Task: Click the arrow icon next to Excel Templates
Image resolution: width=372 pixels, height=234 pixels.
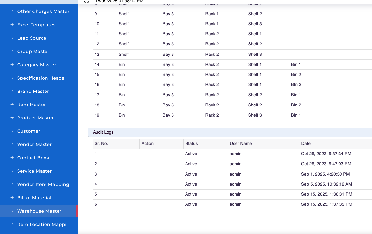Action: tap(12, 25)
